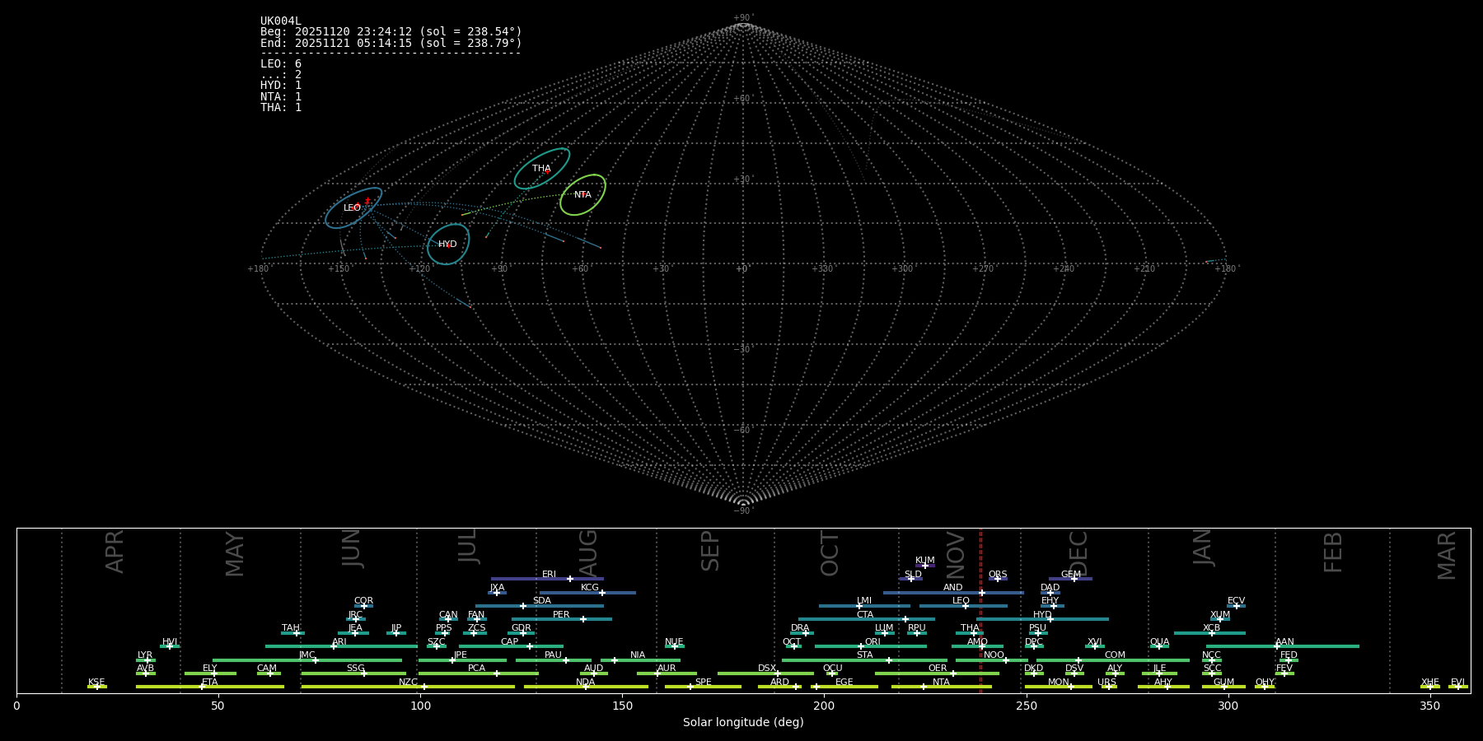Viewport: 1483px width, 741px height.
Task: Click the KUM shower peak marker
Action: coord(924,566)
